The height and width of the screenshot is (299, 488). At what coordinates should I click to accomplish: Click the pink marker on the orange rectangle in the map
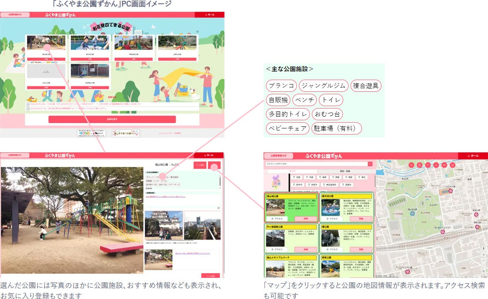[x=451, y=191]
